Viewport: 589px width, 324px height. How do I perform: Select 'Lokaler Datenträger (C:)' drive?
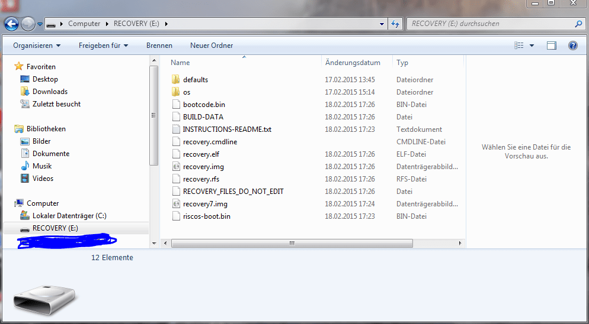[x=69, y=216]
